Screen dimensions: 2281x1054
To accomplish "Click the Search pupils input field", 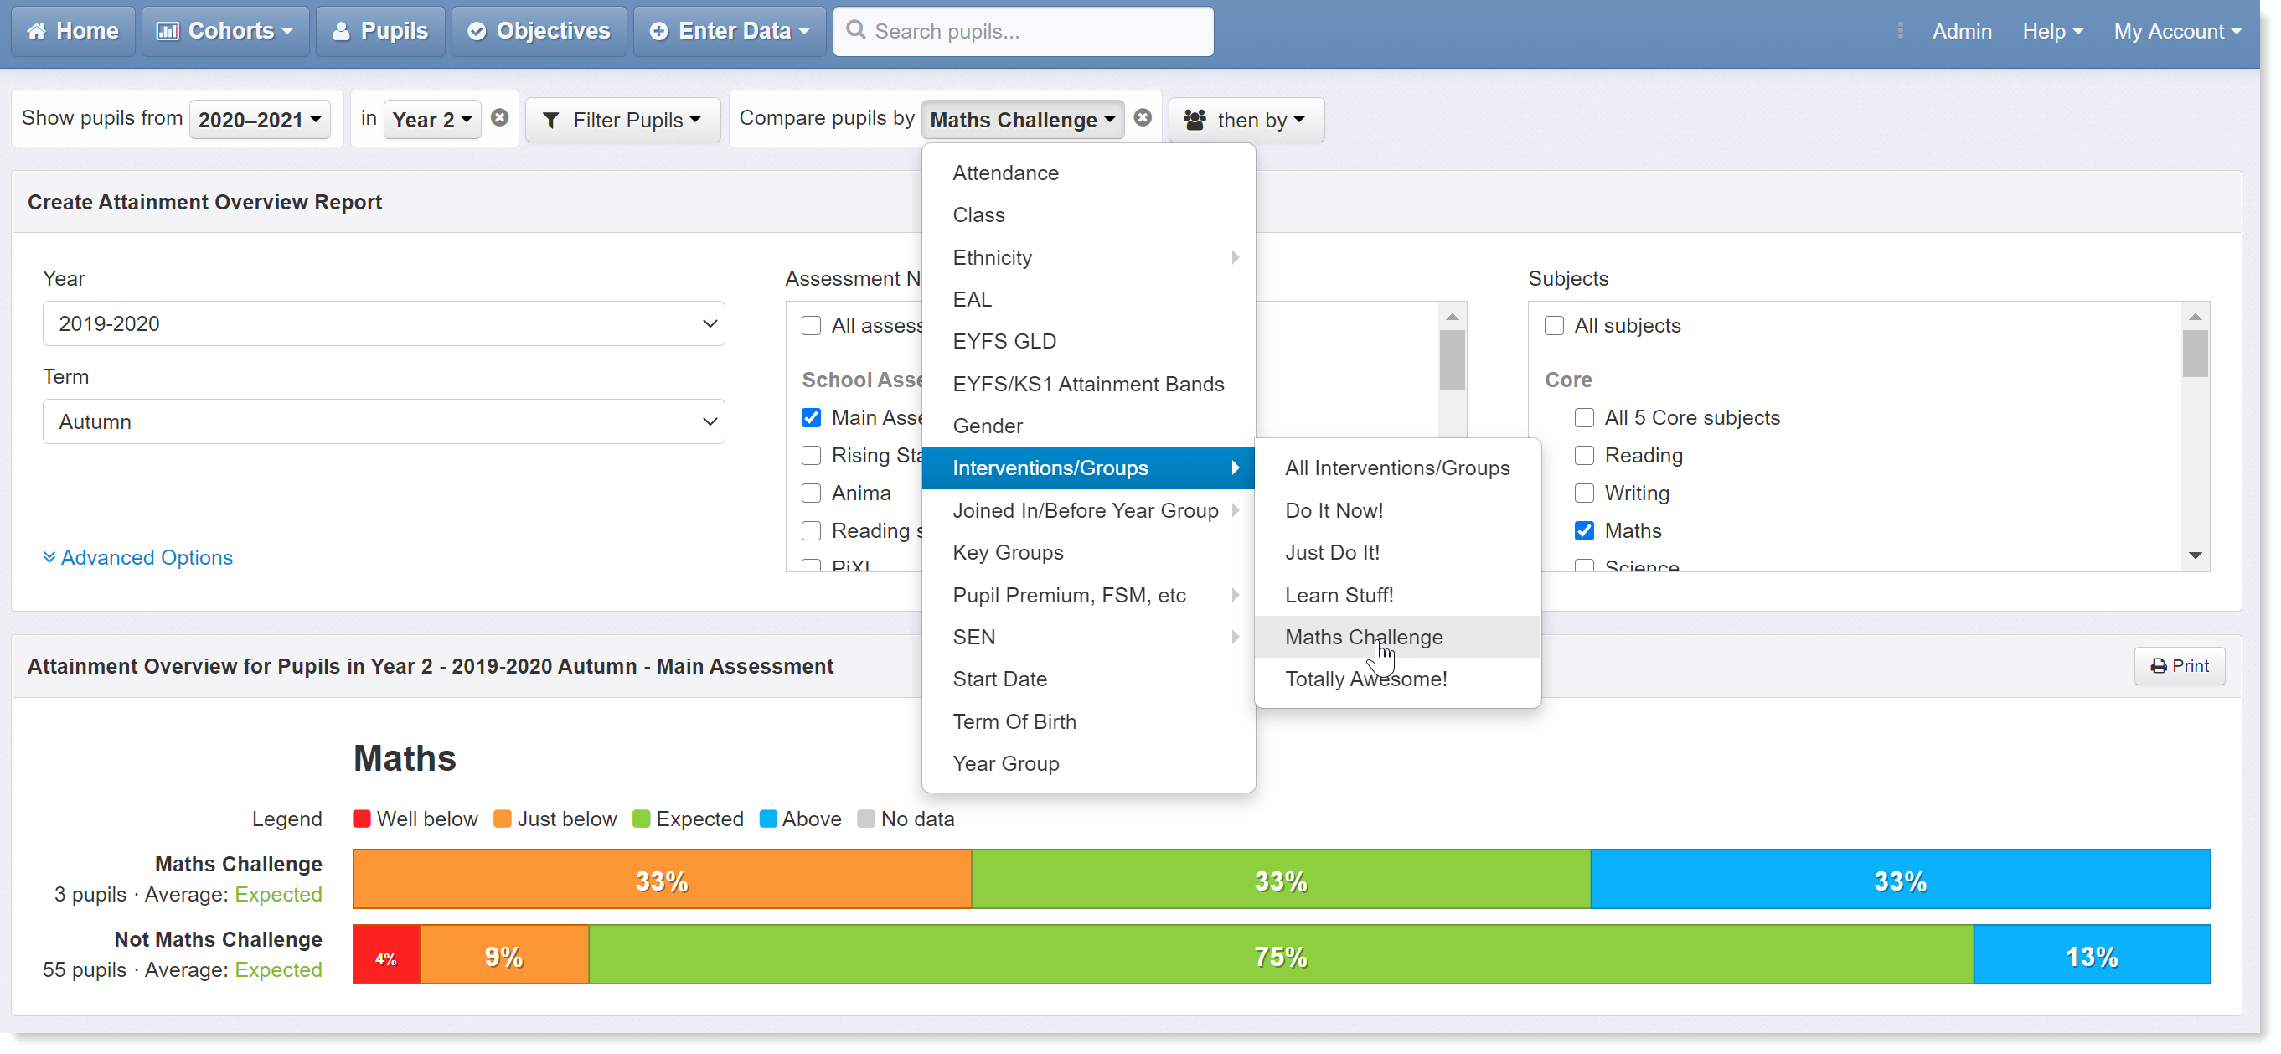I will [1023, 31].
